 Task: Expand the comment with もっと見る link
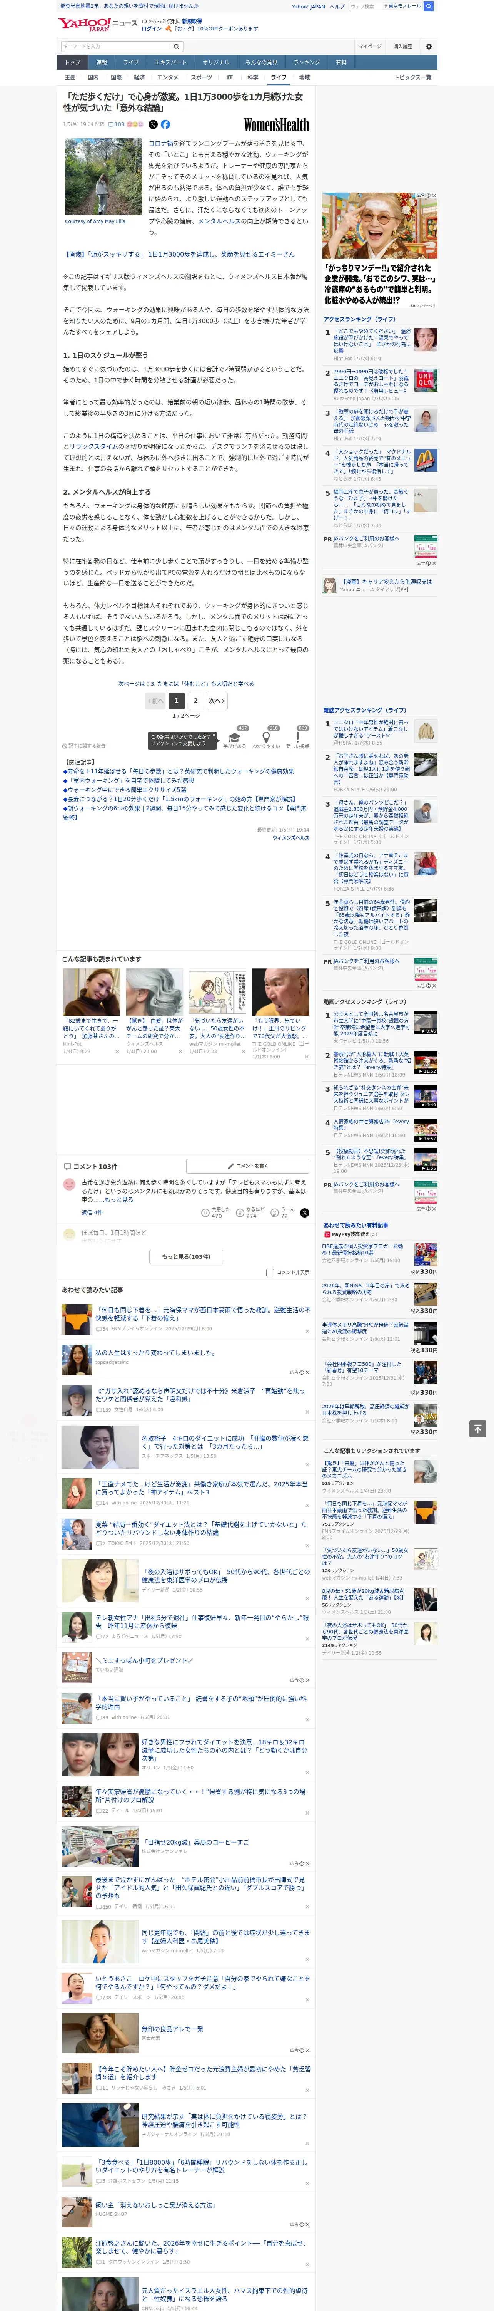[118, 1199]
